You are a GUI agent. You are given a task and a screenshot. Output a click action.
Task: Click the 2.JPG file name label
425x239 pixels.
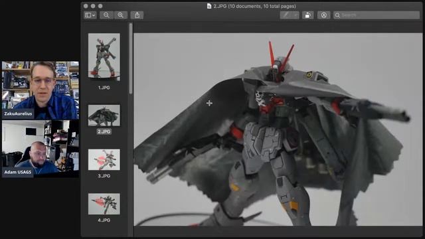tap(104, 131)
